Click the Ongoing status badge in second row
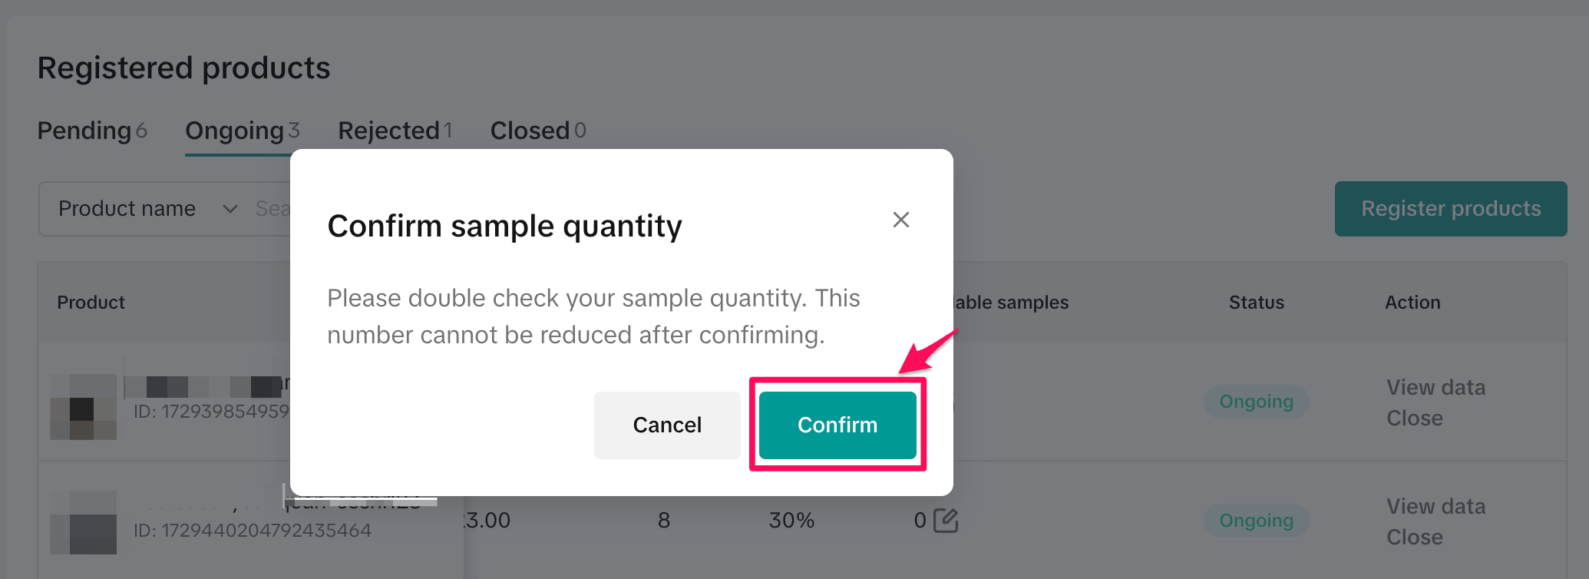 [1256, 521]
